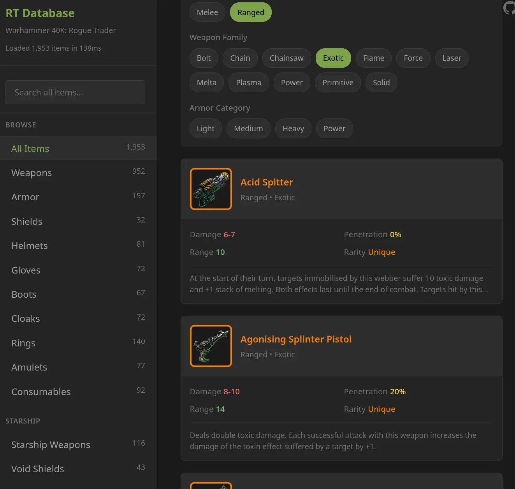Pick the Flame weapon family filter
Screen dimensions: 515x489
tap(373, 58)
